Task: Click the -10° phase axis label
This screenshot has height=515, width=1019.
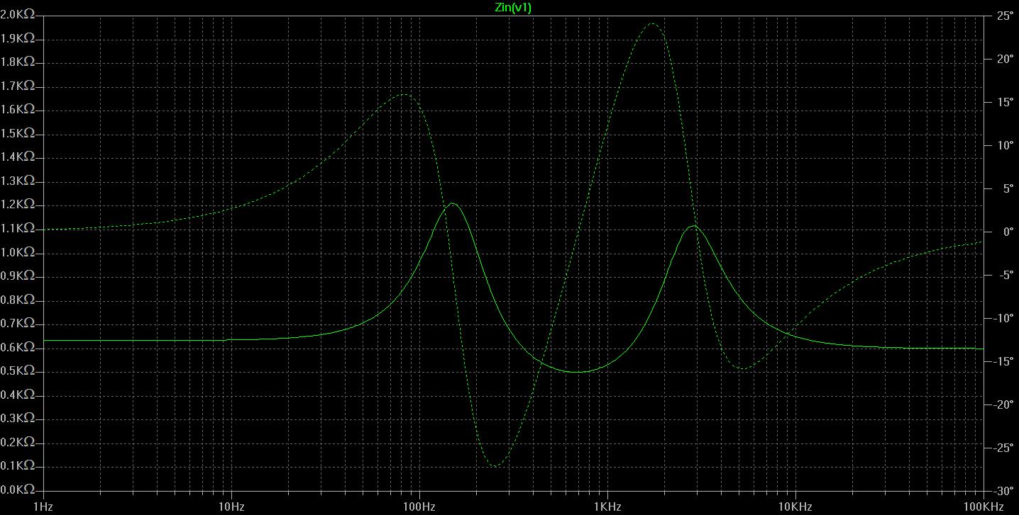Action: 1003,317
